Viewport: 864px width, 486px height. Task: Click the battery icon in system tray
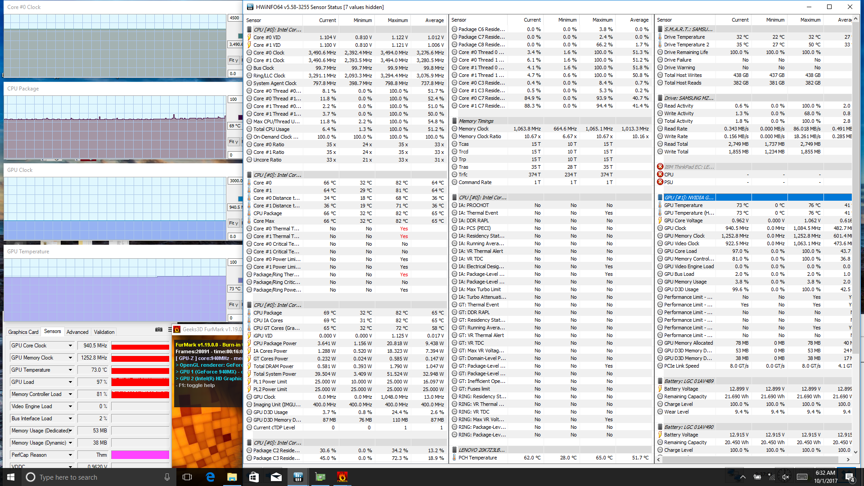(x=757, y=477)
